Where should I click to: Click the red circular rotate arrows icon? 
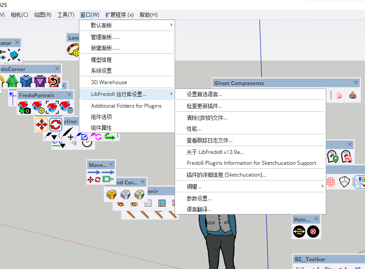tap(56, 125)
